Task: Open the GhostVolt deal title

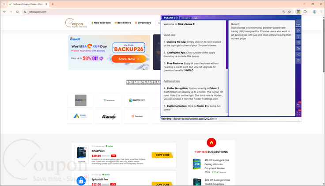Action: pos(98,151)
